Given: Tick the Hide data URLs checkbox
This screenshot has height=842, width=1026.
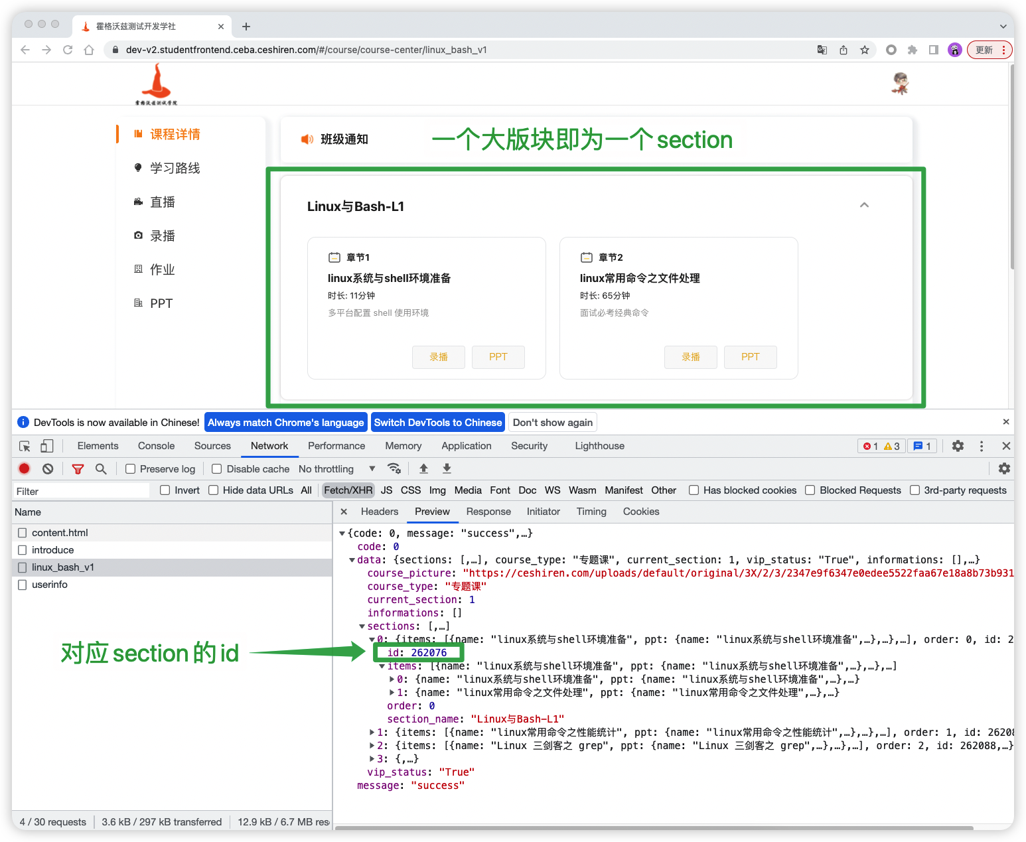Looking at the screenshot, I should [x=214, y=490].
